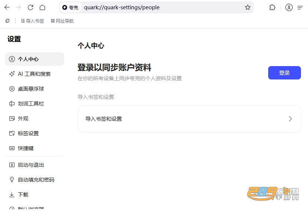Screen dimensions: 308x215
Task: Click the 在你的所有设备上同步 description text
Action: [130, 78]
